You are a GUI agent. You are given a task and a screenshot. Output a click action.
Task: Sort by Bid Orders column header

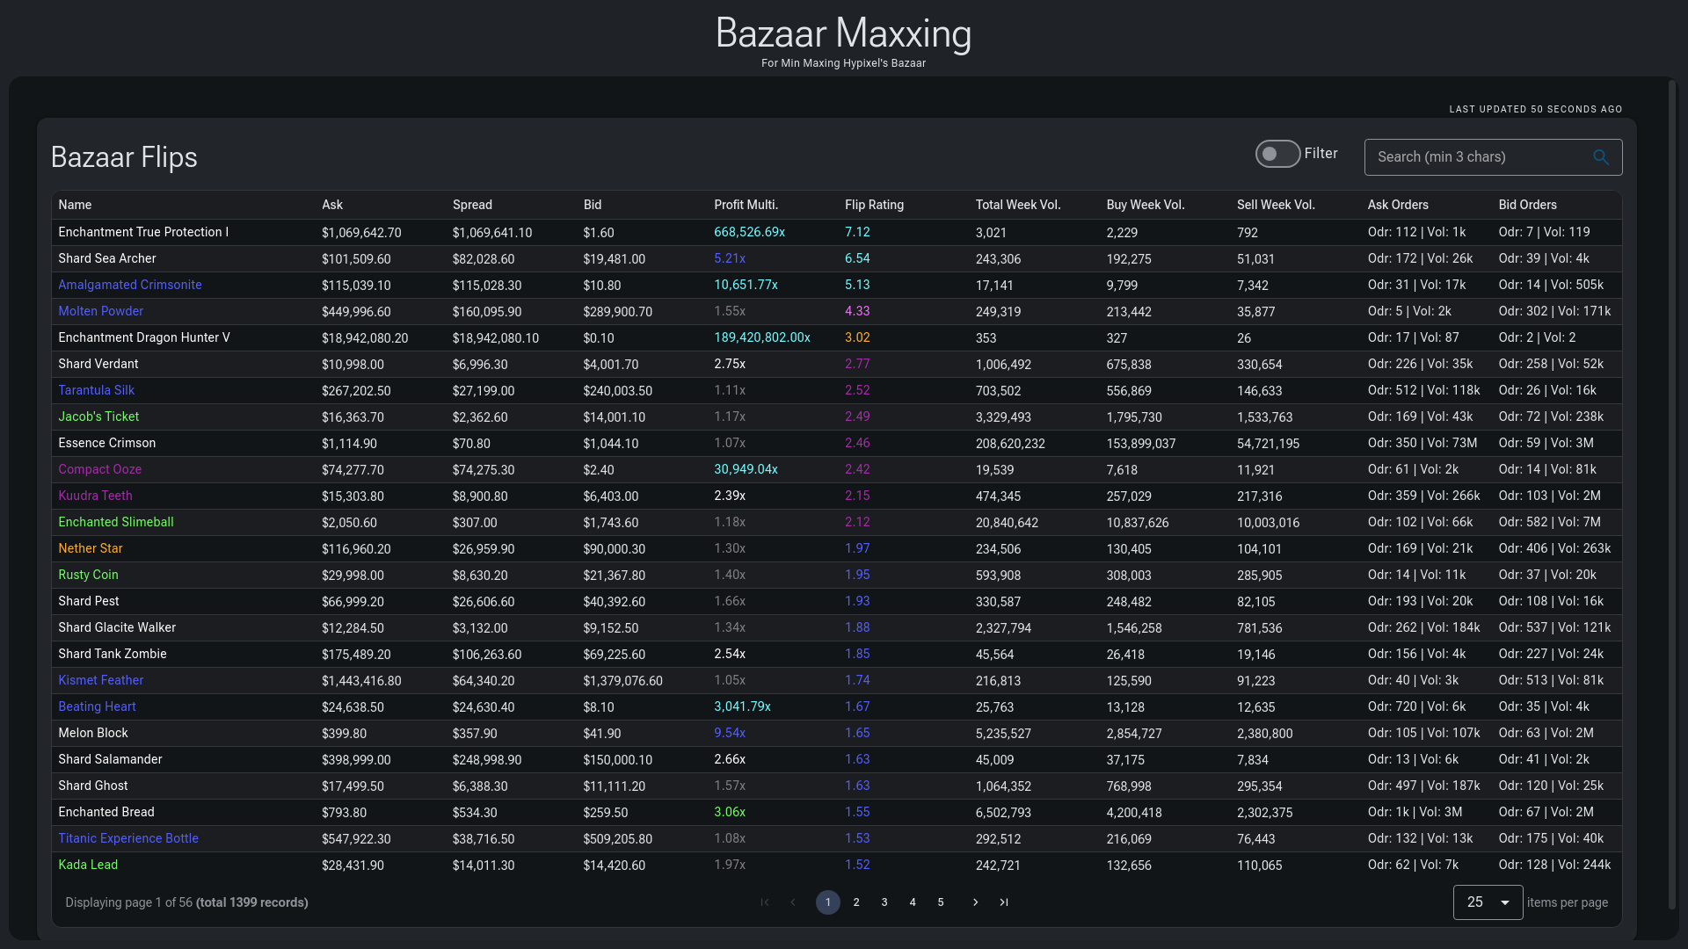tap(1527, 205)
